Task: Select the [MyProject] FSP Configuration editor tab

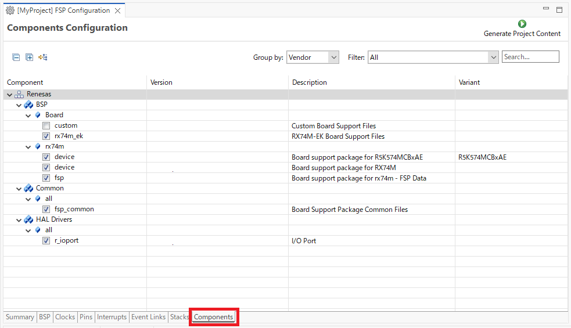Action: 63,10
